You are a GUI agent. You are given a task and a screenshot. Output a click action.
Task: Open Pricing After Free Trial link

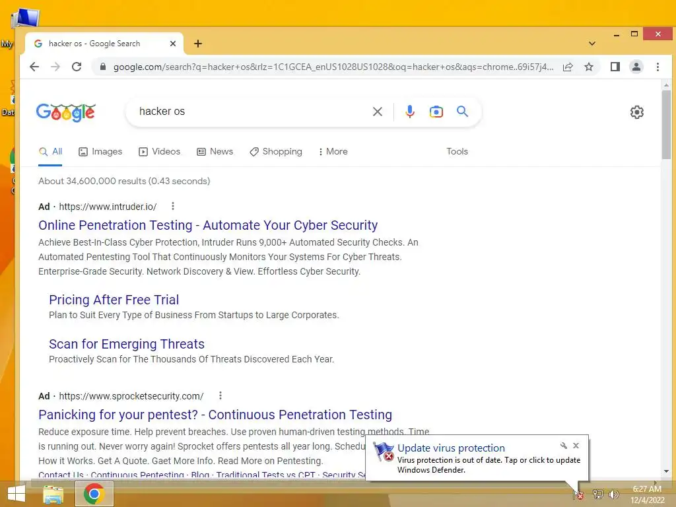click(x=114, y=300)
